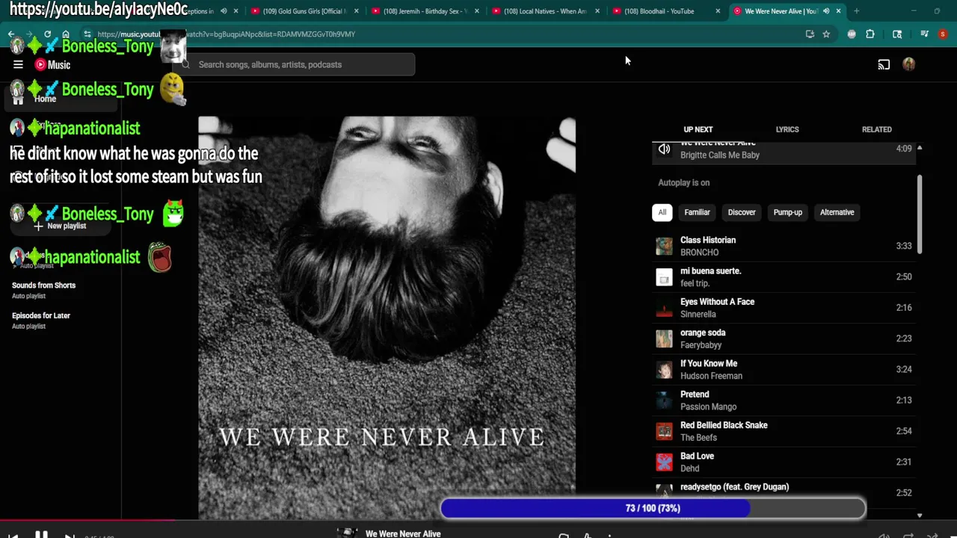Click the orange soda album thumbnail
Image resolution: width=957 pixels, height=538 pixels.
tap(664, 338)
